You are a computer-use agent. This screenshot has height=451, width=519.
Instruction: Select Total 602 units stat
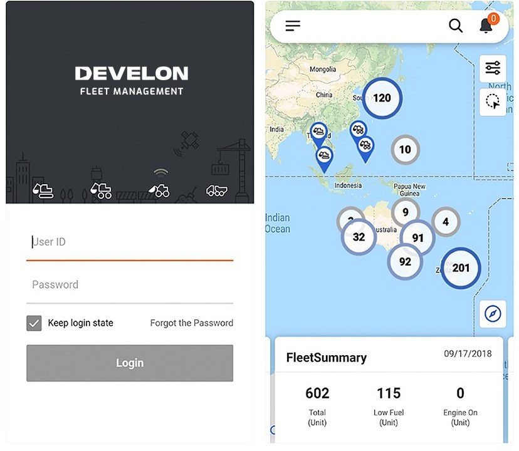(x=317, y=403)
